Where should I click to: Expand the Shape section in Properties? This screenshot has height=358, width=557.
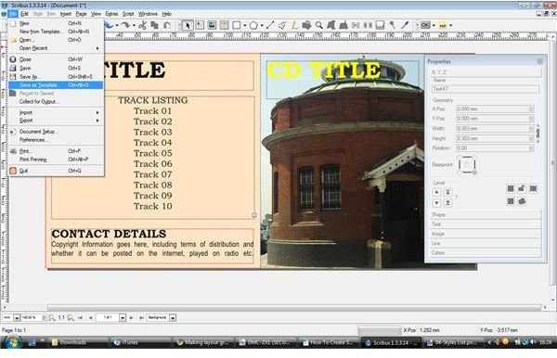[486, 214]
